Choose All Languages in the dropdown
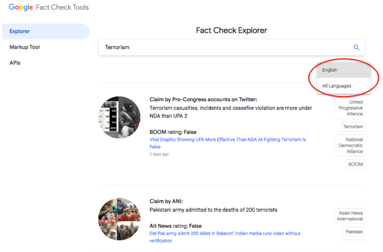This screenshot has height=252, width=383. (343, 86)
